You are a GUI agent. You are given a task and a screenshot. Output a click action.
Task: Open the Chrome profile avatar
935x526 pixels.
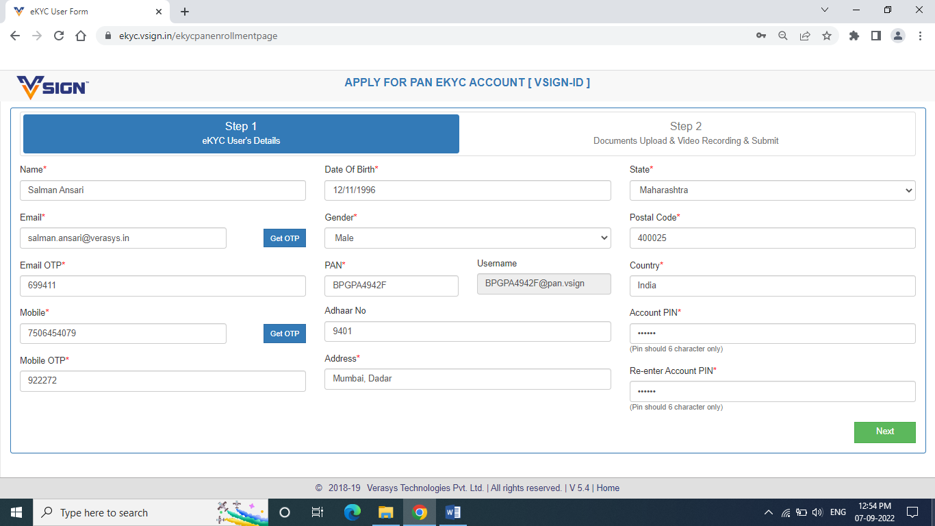coord(898,36)
